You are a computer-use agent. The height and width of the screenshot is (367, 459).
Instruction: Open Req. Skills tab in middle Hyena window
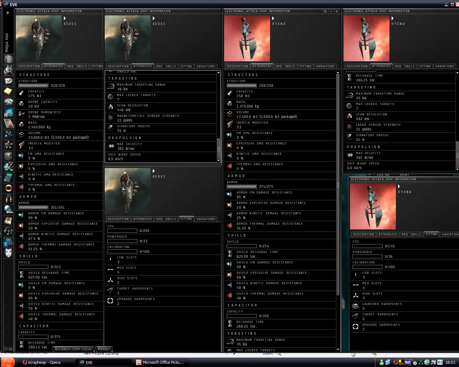[285, 66]
